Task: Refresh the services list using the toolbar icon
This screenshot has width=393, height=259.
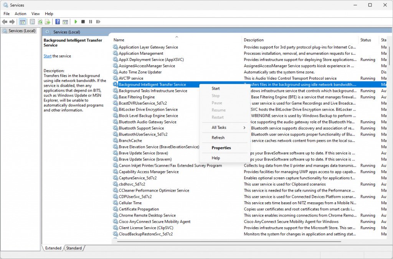Action: [40, 21]
